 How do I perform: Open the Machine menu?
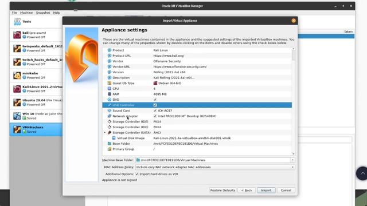click(26, 13)
